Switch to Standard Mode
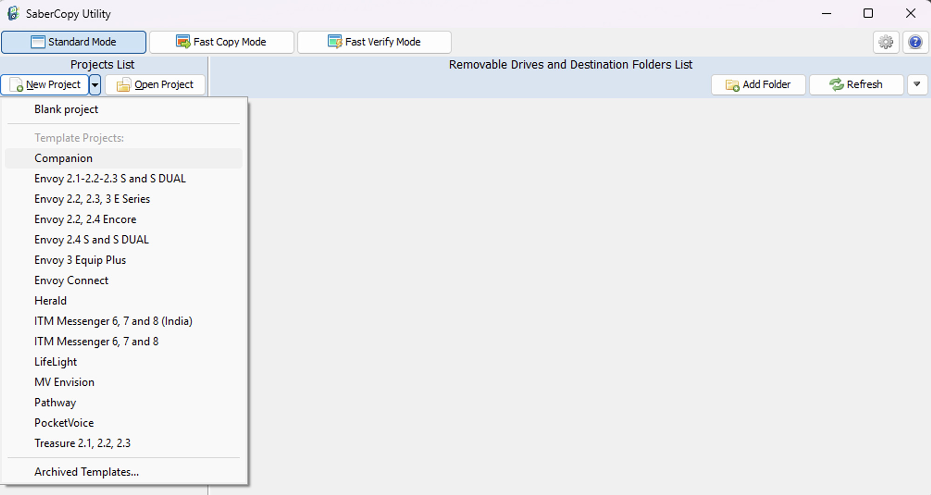The height and width of the screenshot is (495, 931). (x=74, y=42)
